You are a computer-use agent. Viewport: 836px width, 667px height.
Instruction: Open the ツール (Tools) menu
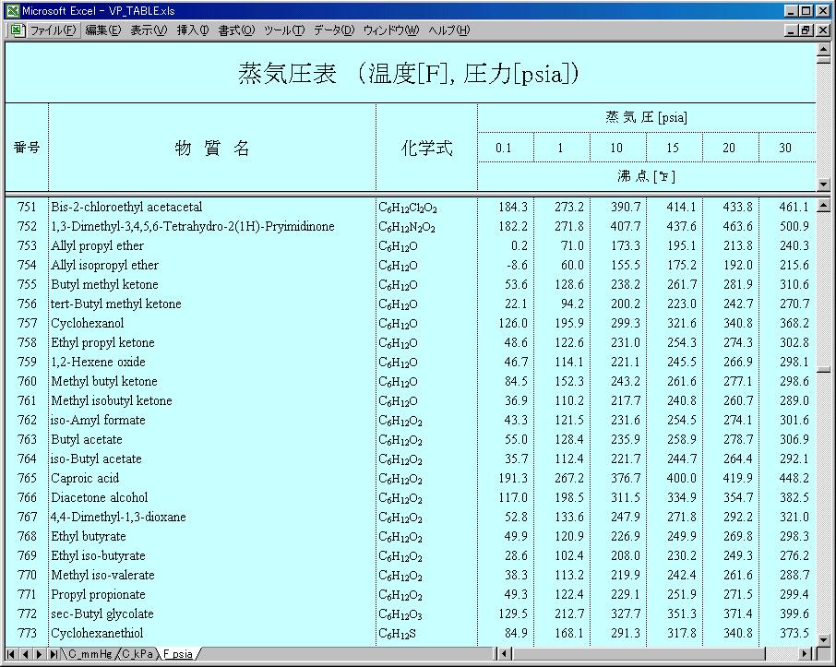pyautogui.click(x=284, y=30)
